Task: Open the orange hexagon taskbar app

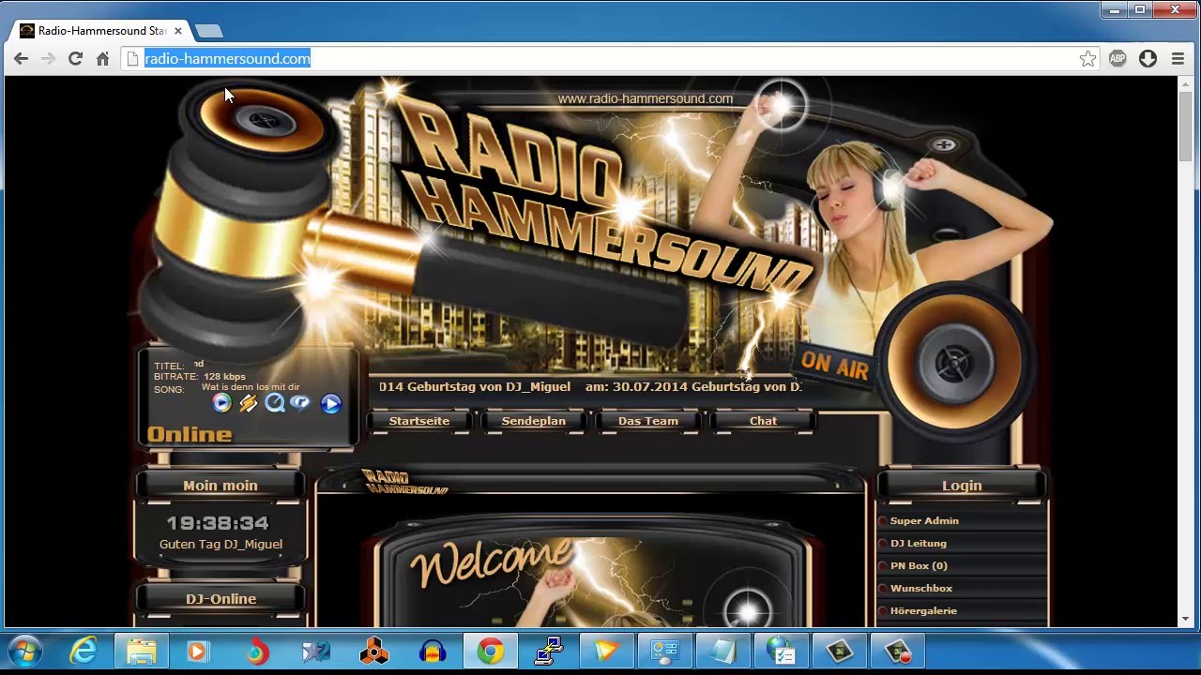Action: coord(374,652)
